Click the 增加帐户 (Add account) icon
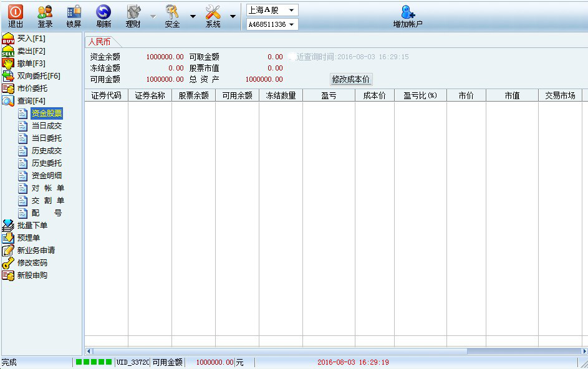This screenshot has height=369, width=588. [x=408, y=12]
